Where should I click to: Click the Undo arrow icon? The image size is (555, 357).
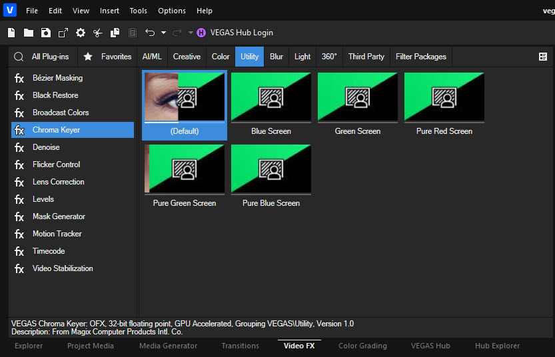(x=150, y=33)
